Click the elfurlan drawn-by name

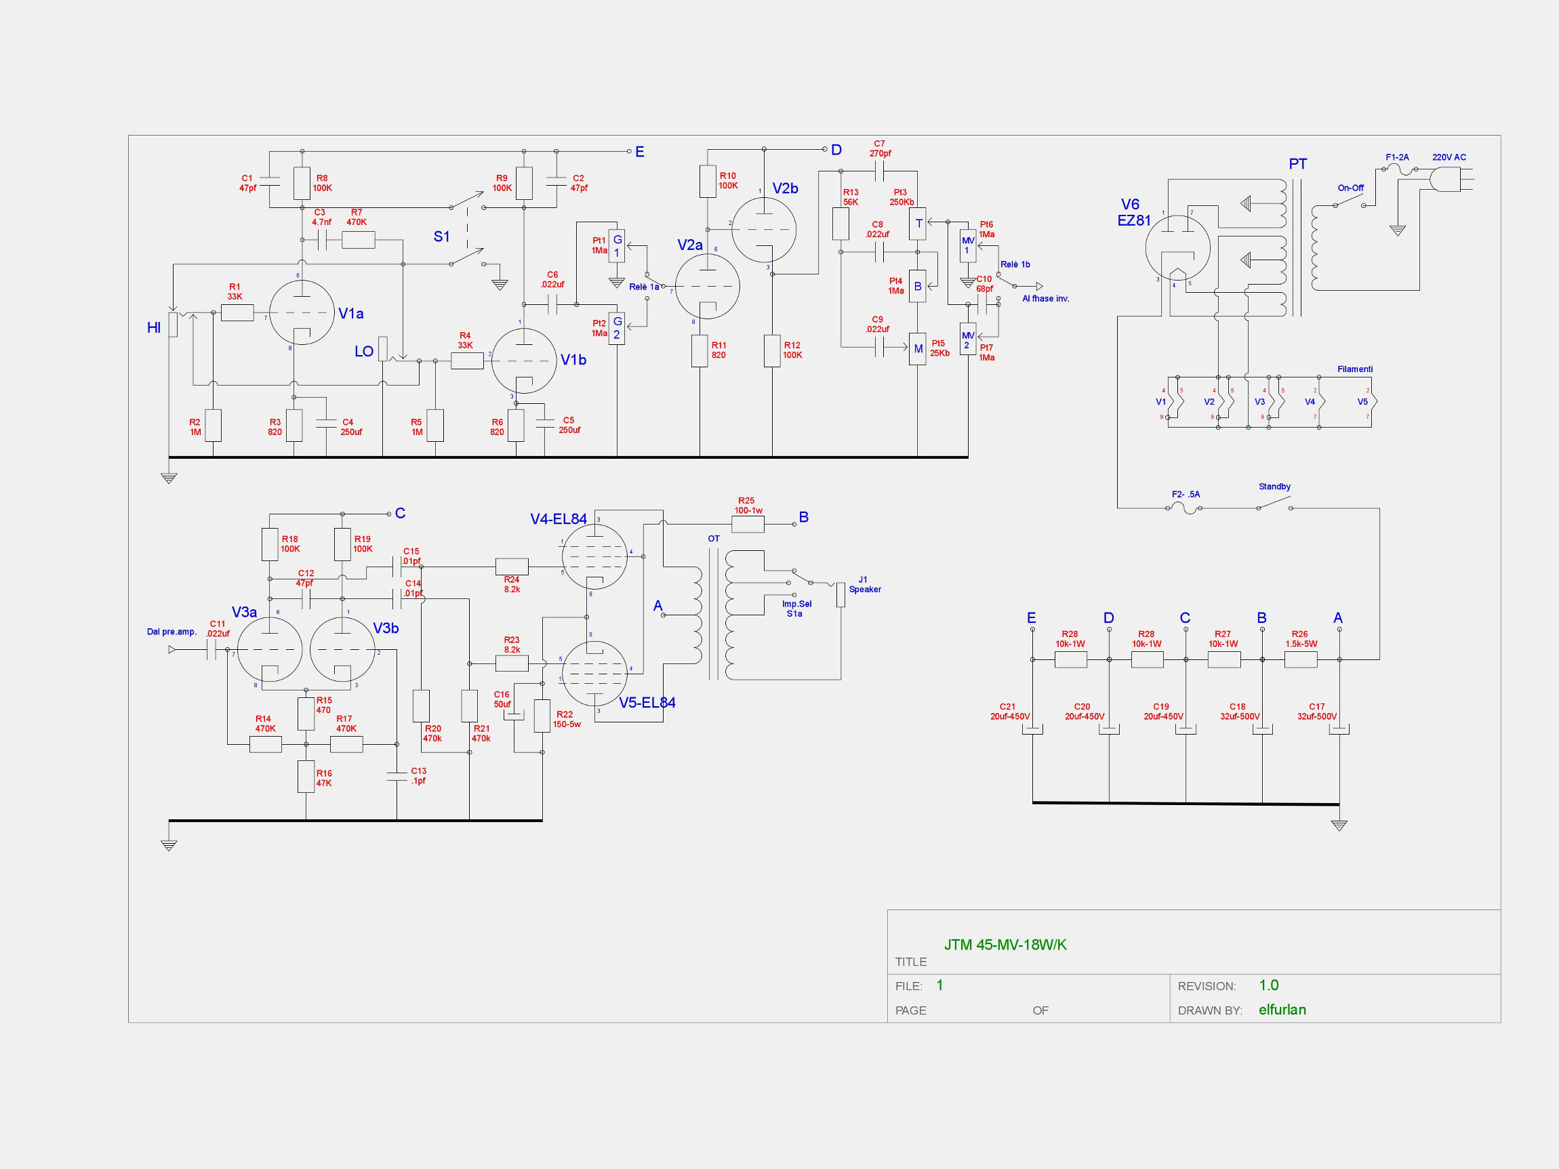[1282, 1010]
